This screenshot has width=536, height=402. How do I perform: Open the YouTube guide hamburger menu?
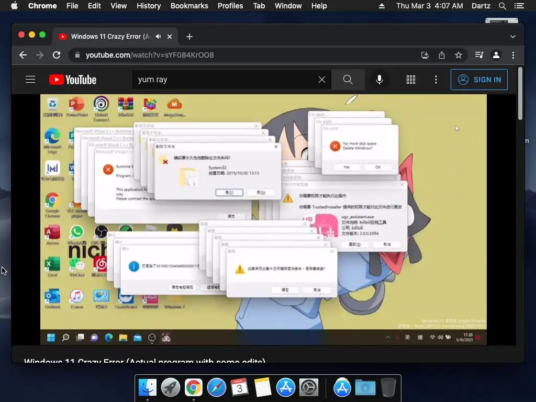click(x=30, y=80)
